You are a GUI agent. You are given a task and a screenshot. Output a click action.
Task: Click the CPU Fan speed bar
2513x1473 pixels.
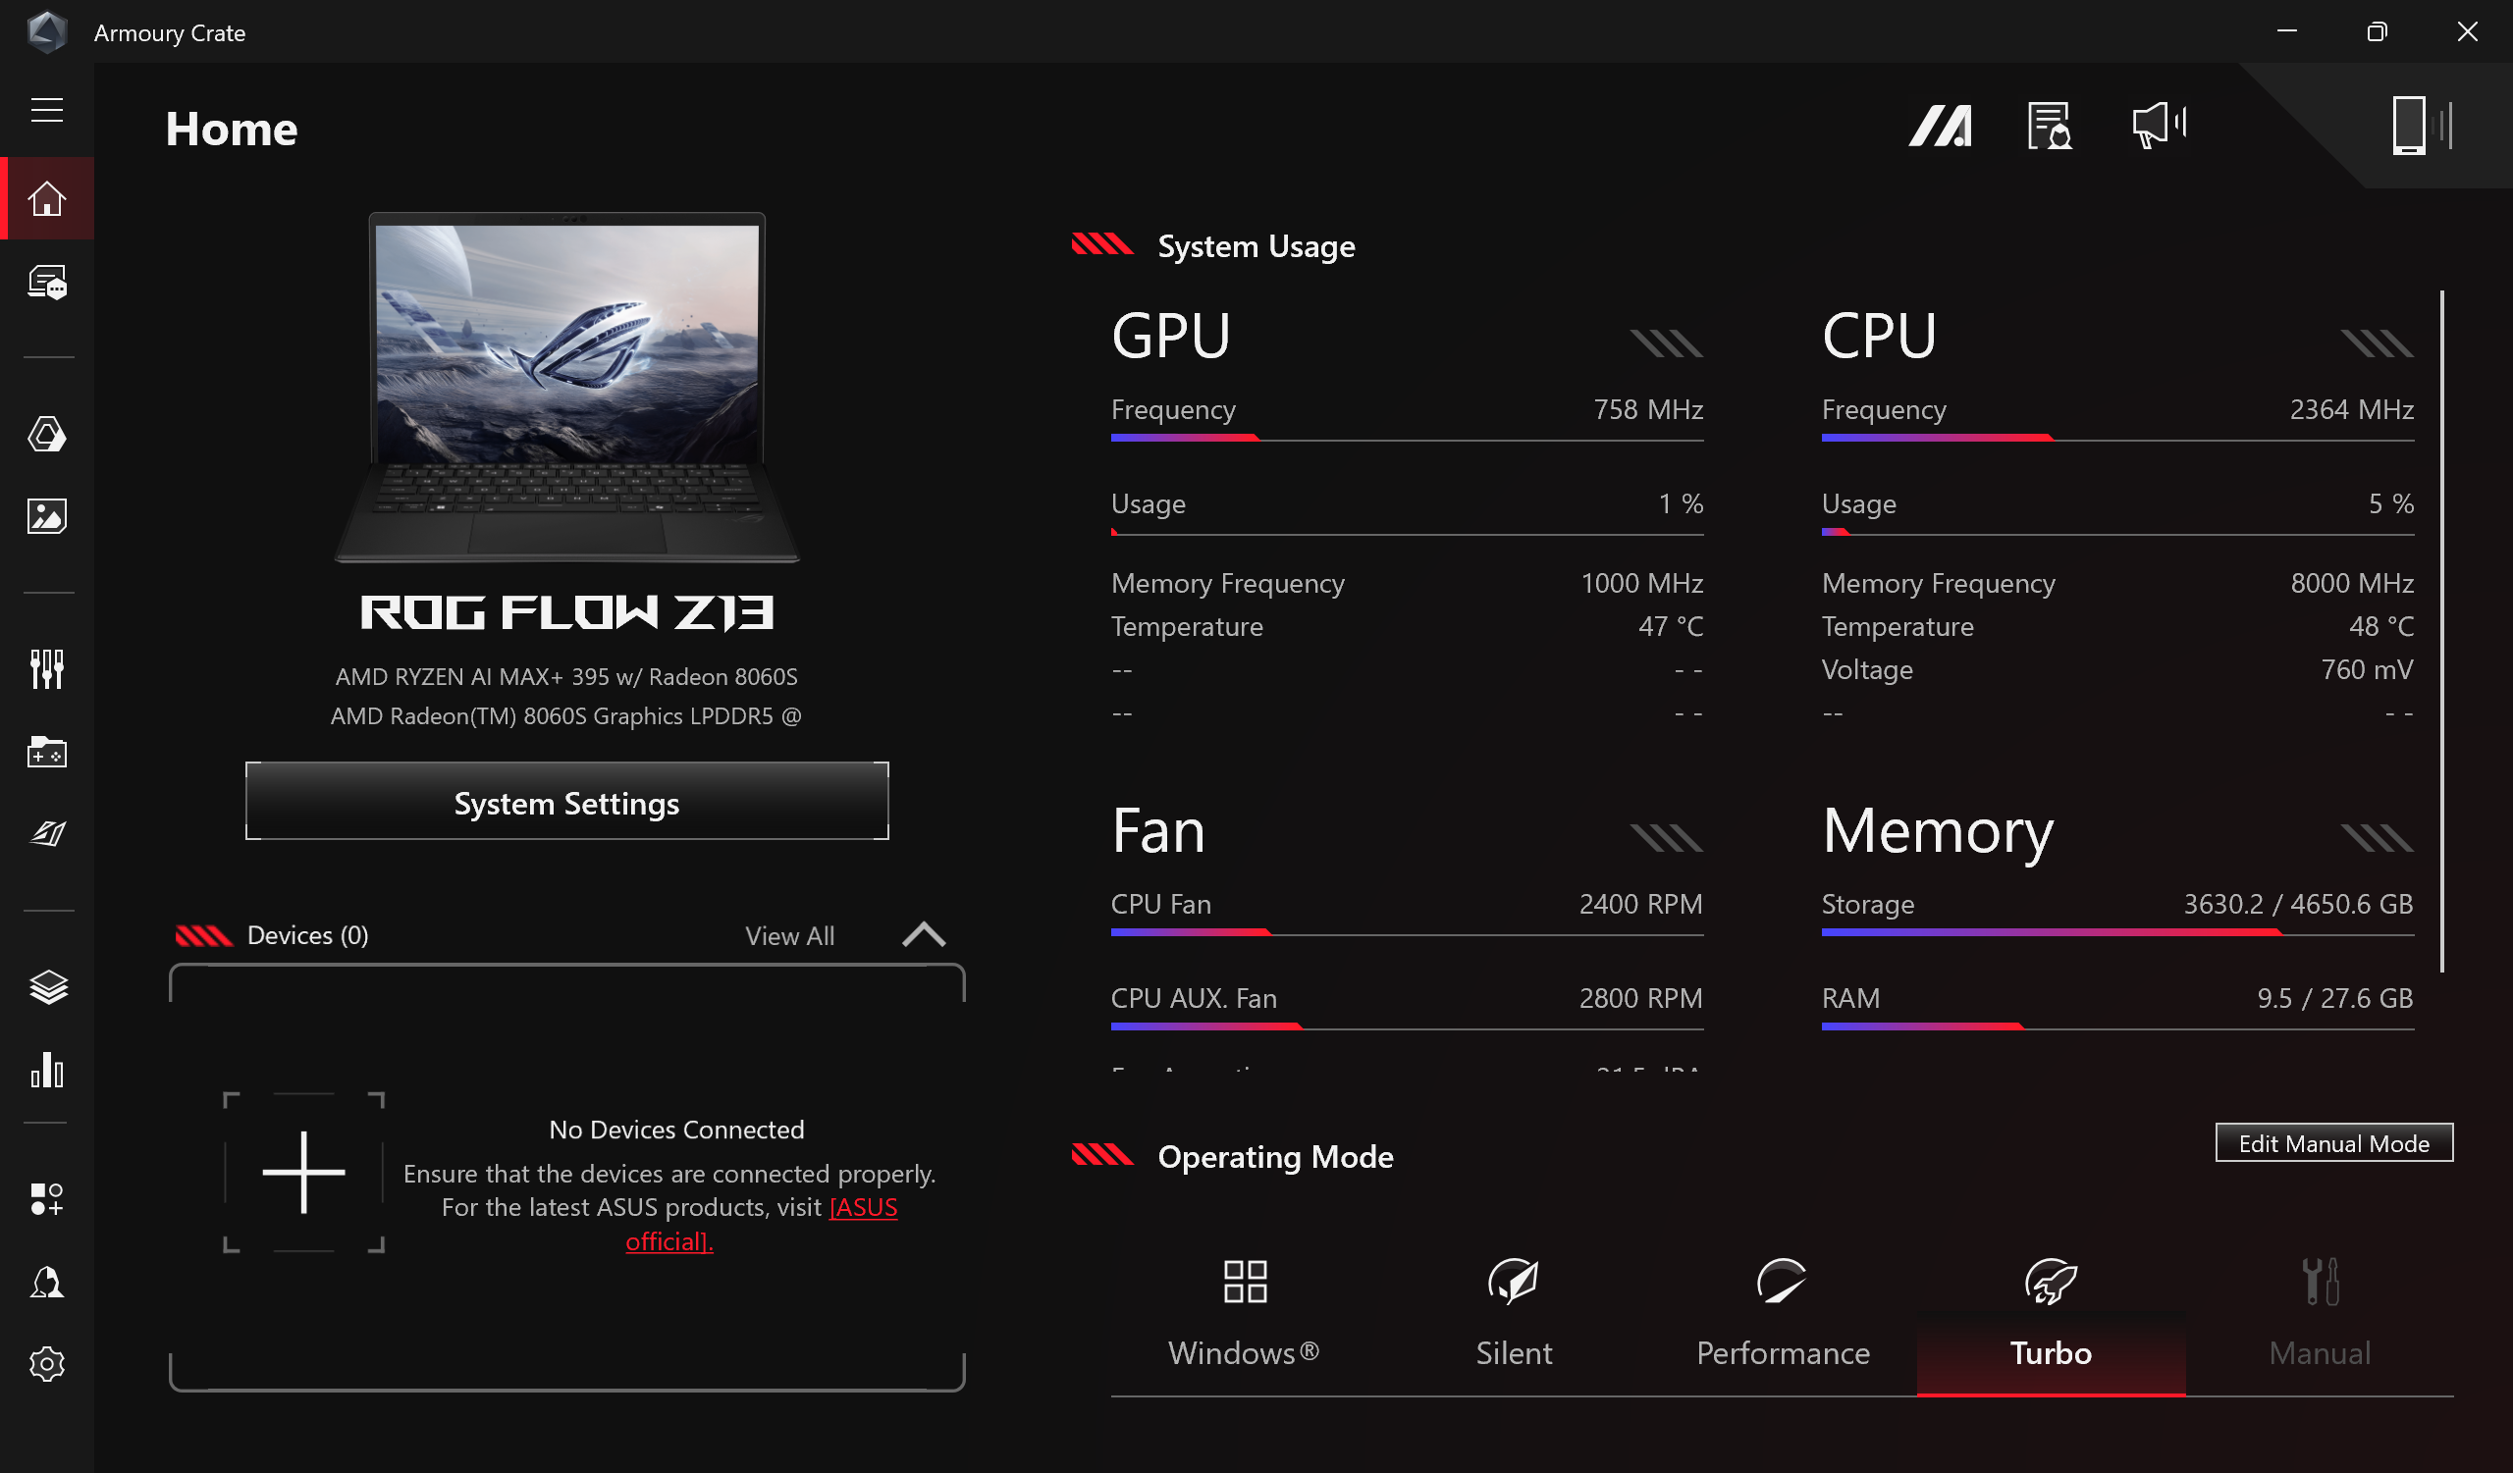1407,933
